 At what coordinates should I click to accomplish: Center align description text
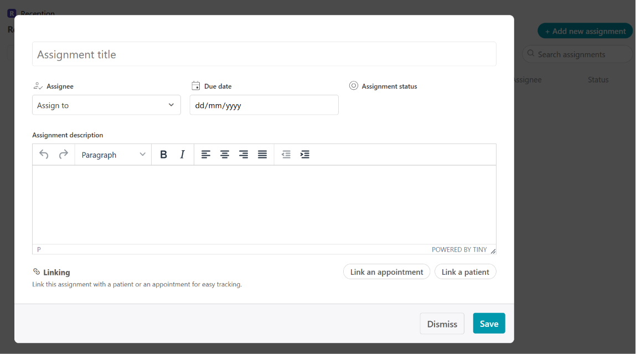click(x=224, y=154)
